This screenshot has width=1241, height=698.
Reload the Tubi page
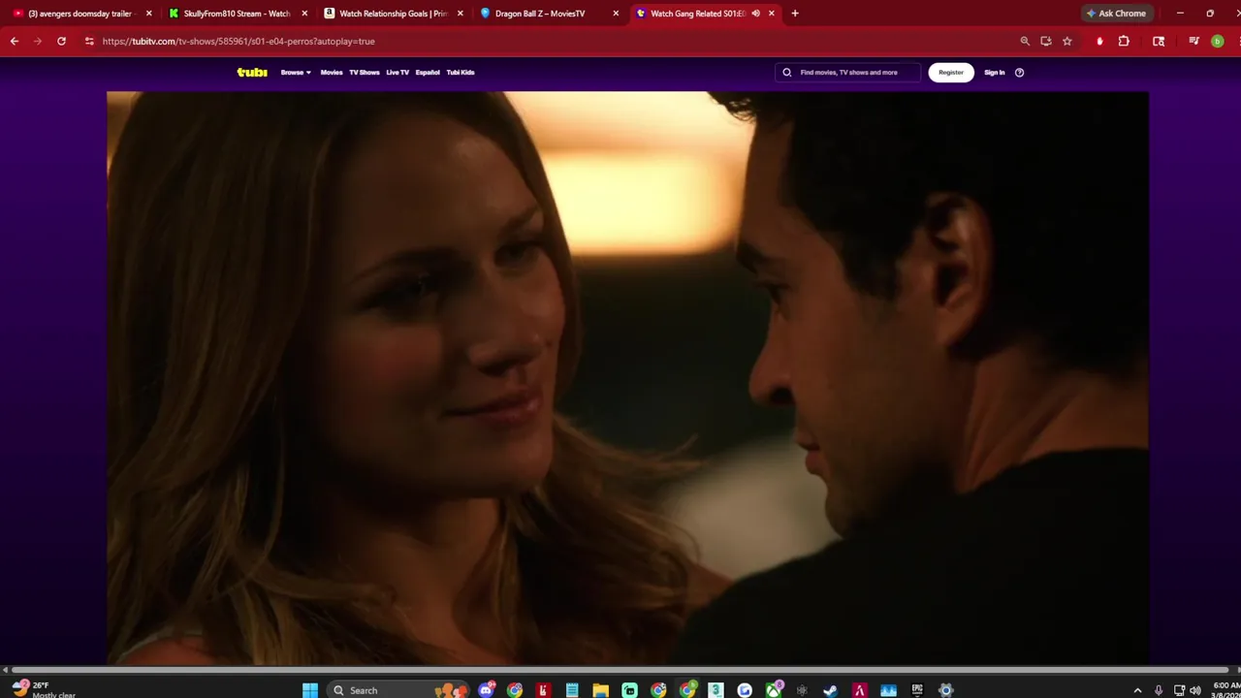tap(61, 41)
